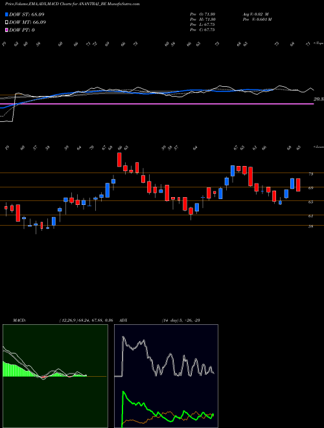Click the magenta DOW PT horizontal line
324x428 pixels.
tap(157, 104)
